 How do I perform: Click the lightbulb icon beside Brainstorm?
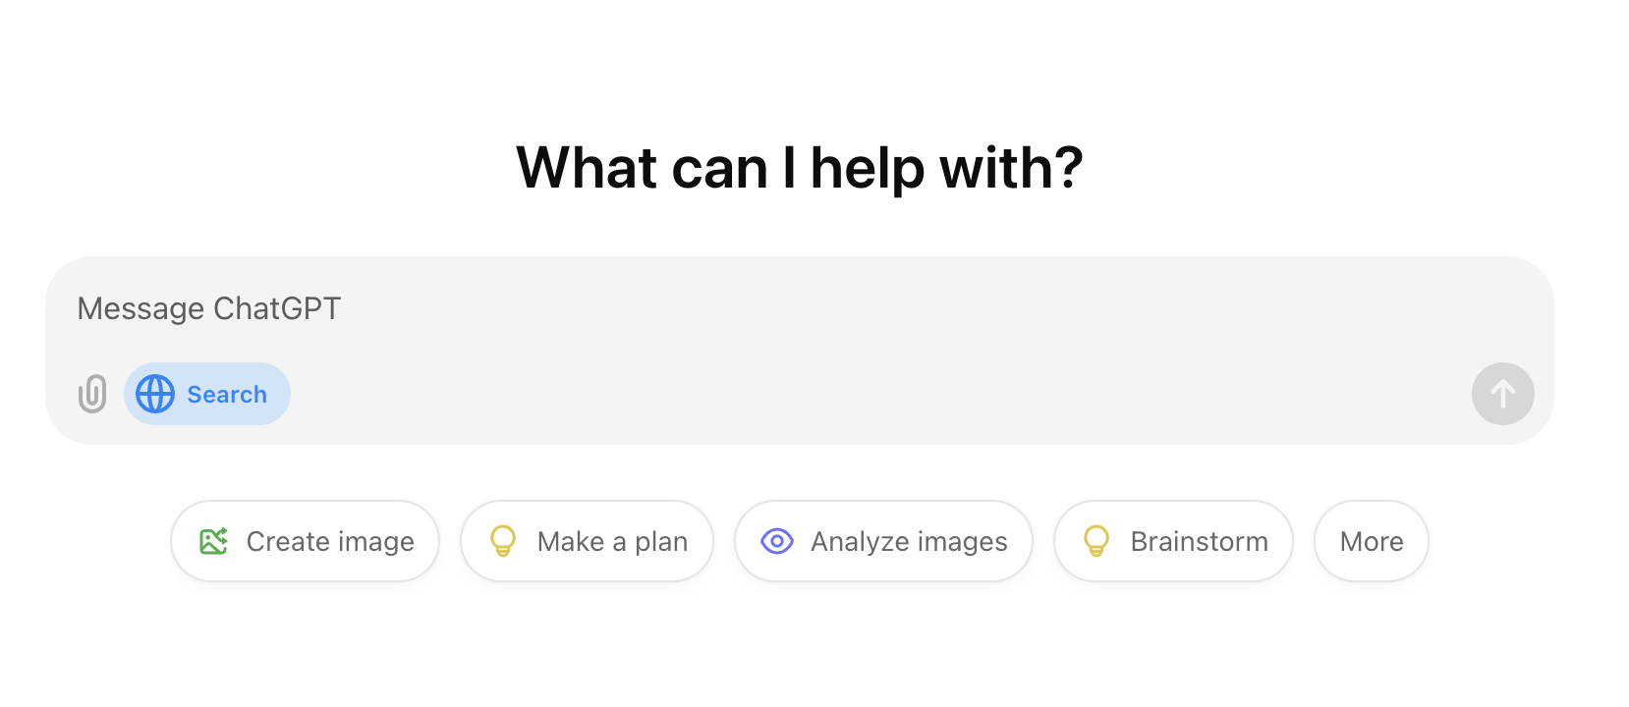[1096, 541]
